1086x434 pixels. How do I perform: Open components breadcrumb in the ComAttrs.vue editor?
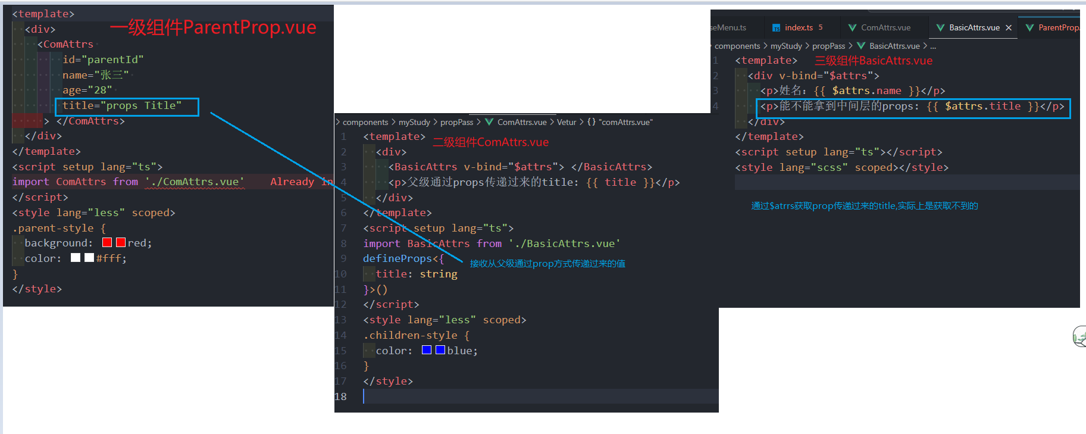click(x=365, y=122)
